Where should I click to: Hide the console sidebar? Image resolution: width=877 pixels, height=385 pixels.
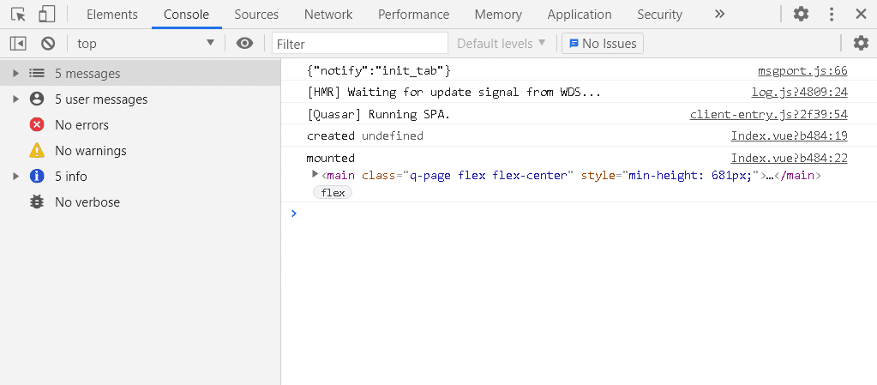point(18,44)
